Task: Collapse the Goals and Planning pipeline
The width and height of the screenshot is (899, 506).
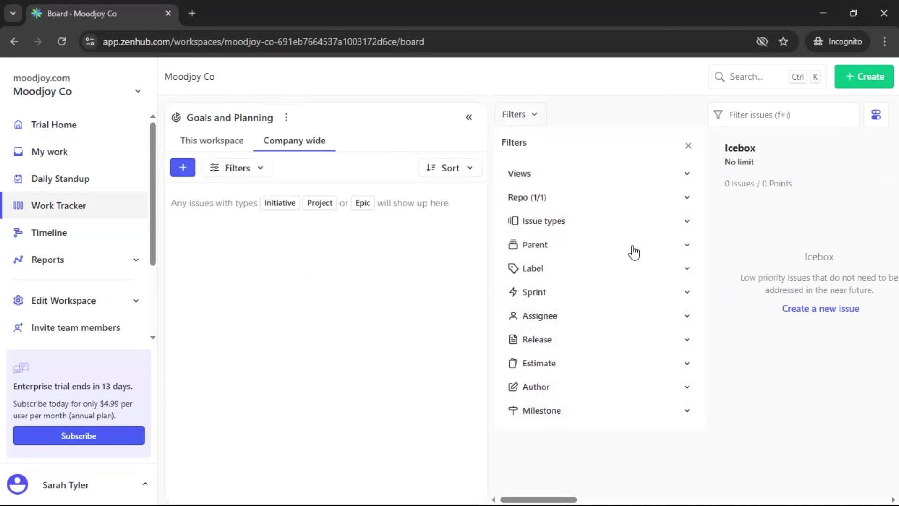Action: 469,117
